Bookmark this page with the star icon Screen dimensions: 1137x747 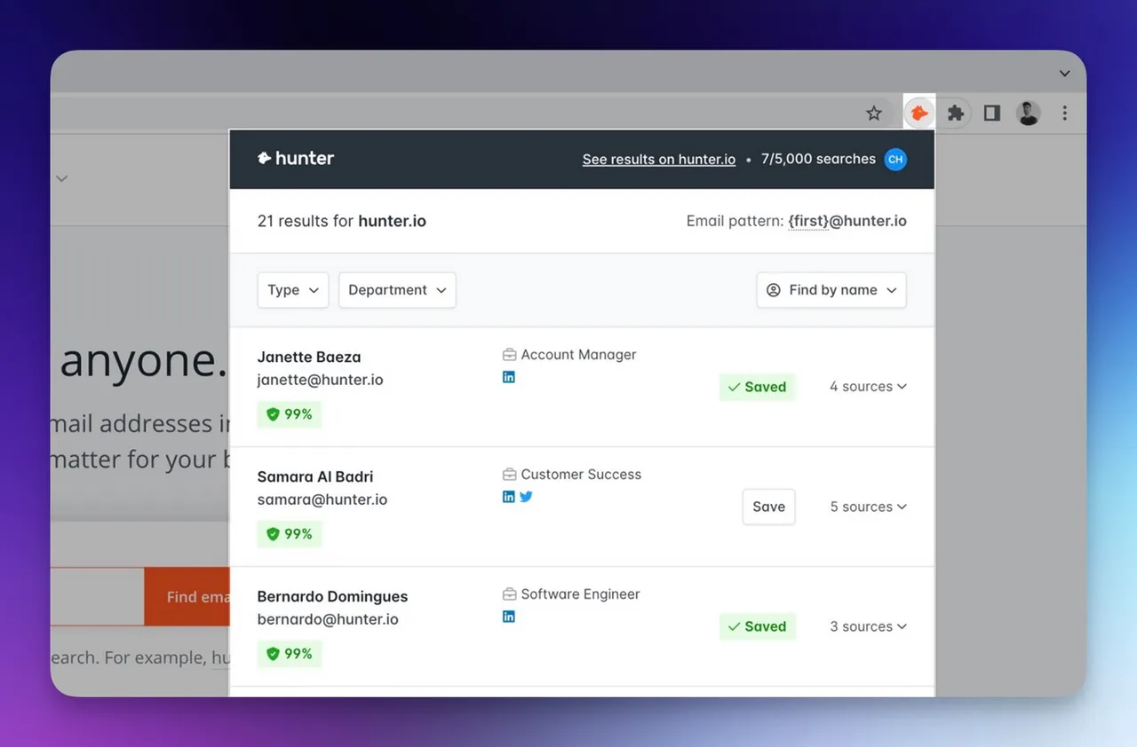874,114
